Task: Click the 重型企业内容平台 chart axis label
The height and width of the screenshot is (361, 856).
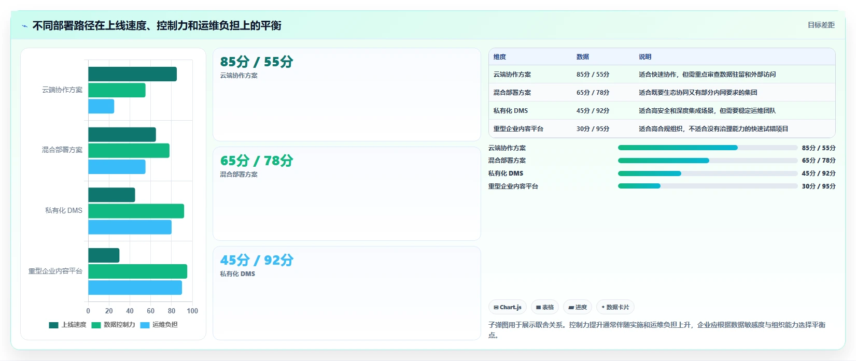Action: tap(55, 271)
